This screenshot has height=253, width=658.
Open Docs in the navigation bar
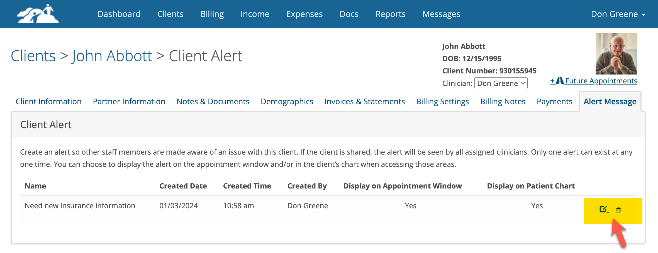349,14
